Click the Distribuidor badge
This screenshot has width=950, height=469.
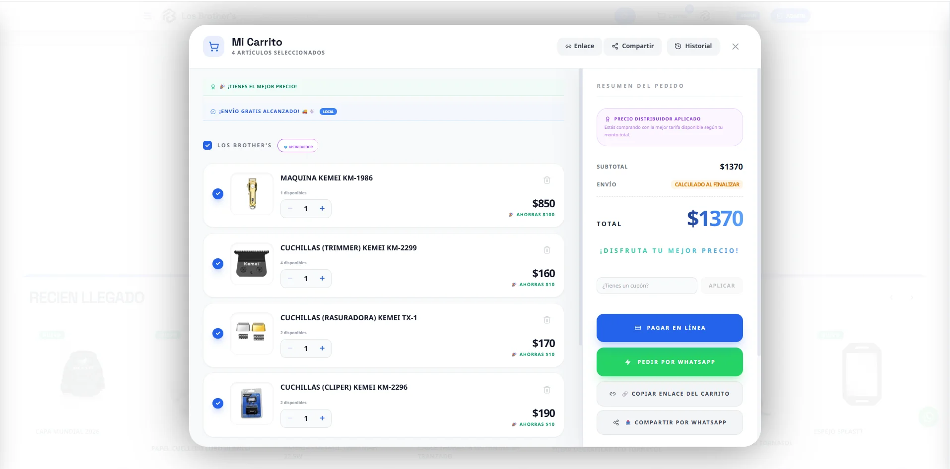pos(298,146)
